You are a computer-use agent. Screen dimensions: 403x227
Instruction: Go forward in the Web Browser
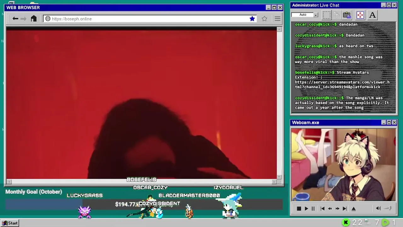[23, 19]
